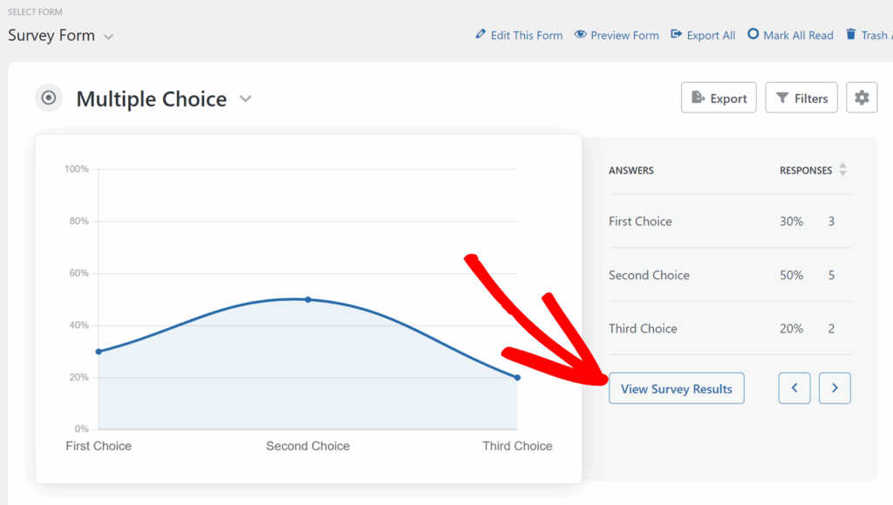The image size is (893, 505).
Task: Click the View Survey Results button
Action: click(676, 389)
